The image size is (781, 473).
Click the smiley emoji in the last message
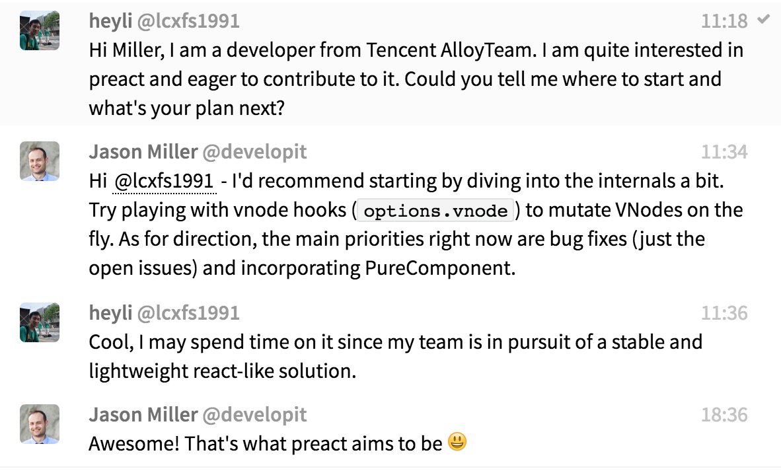(x=457, y=441)
